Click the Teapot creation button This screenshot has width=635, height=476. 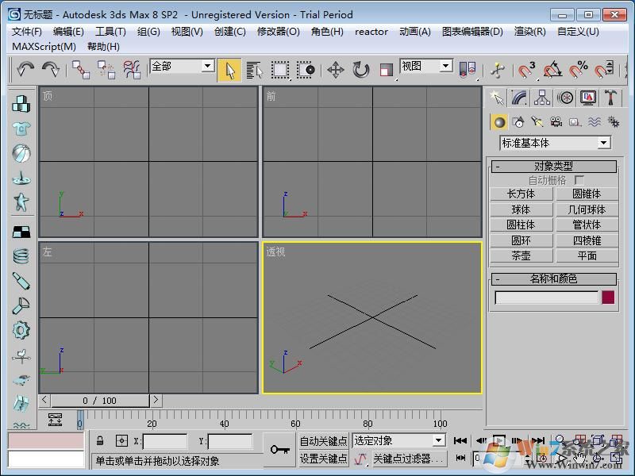pyautogui.click(x=521, y=255)
